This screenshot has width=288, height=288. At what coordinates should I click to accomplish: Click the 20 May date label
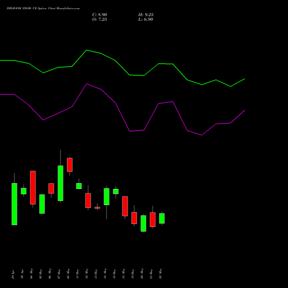click(142, 274)
